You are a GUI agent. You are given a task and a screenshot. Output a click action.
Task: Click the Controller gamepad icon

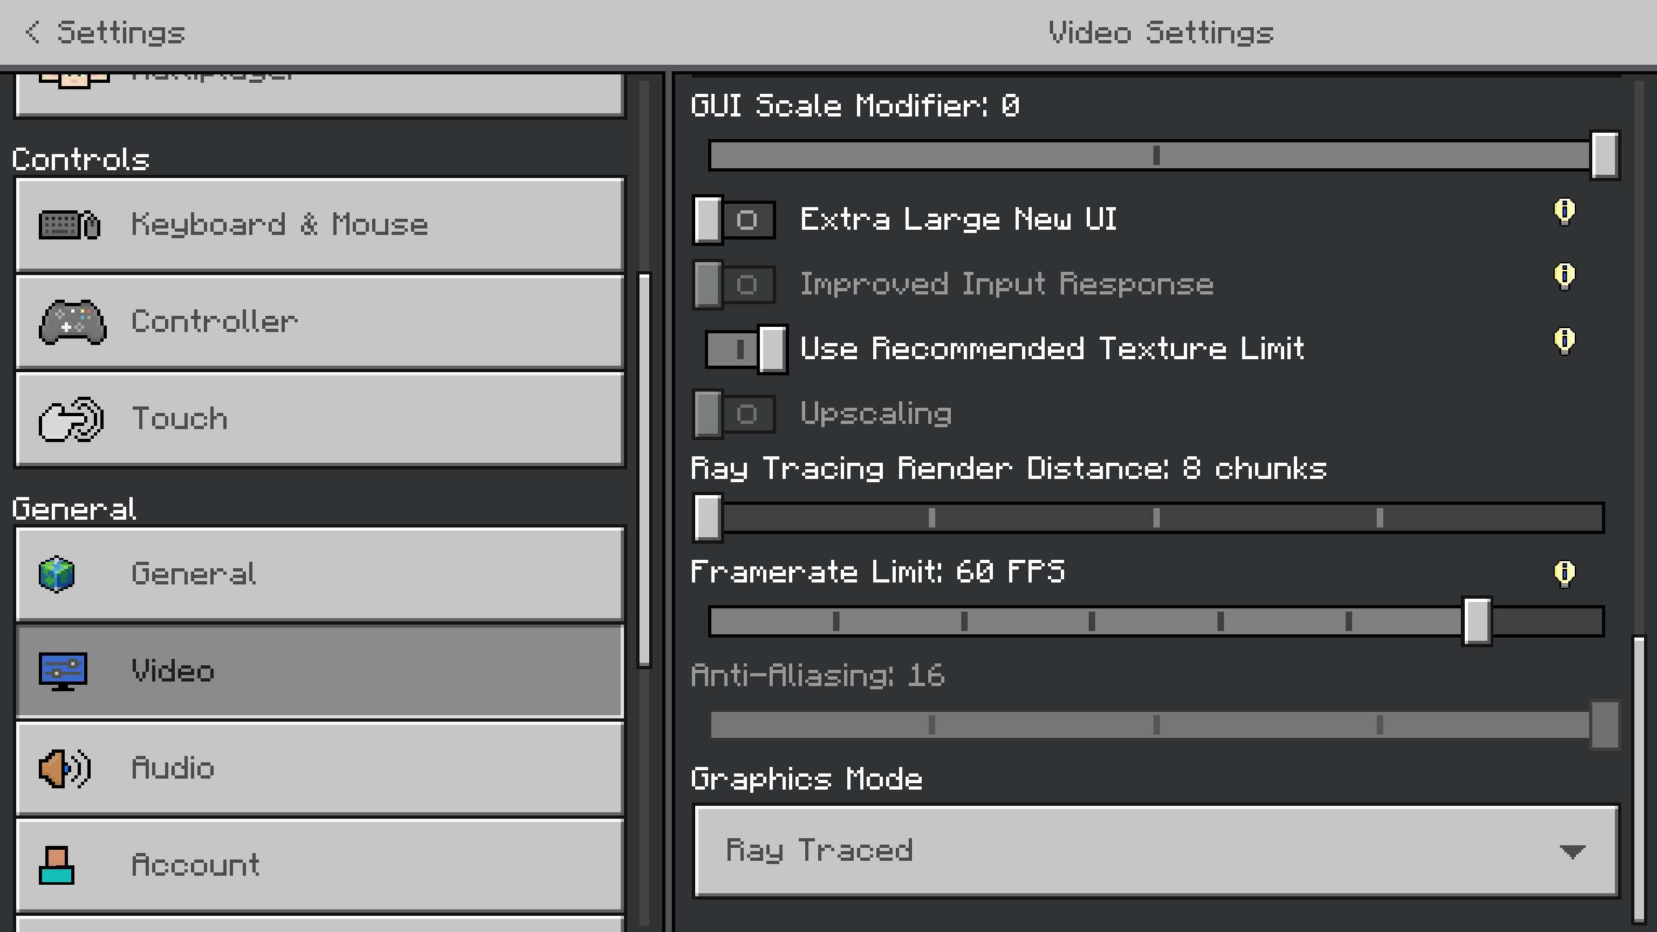[72, 322]
